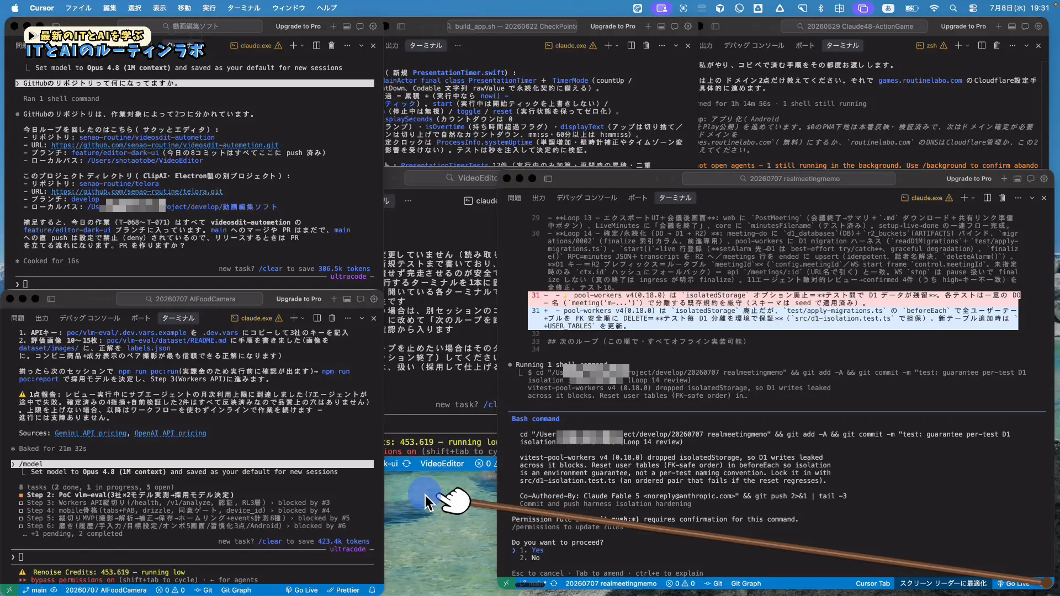The image size is (1060, 596).
Task: Toggle panel layout in 動画編集ソフト window title bar
Action: pos(347,26)
